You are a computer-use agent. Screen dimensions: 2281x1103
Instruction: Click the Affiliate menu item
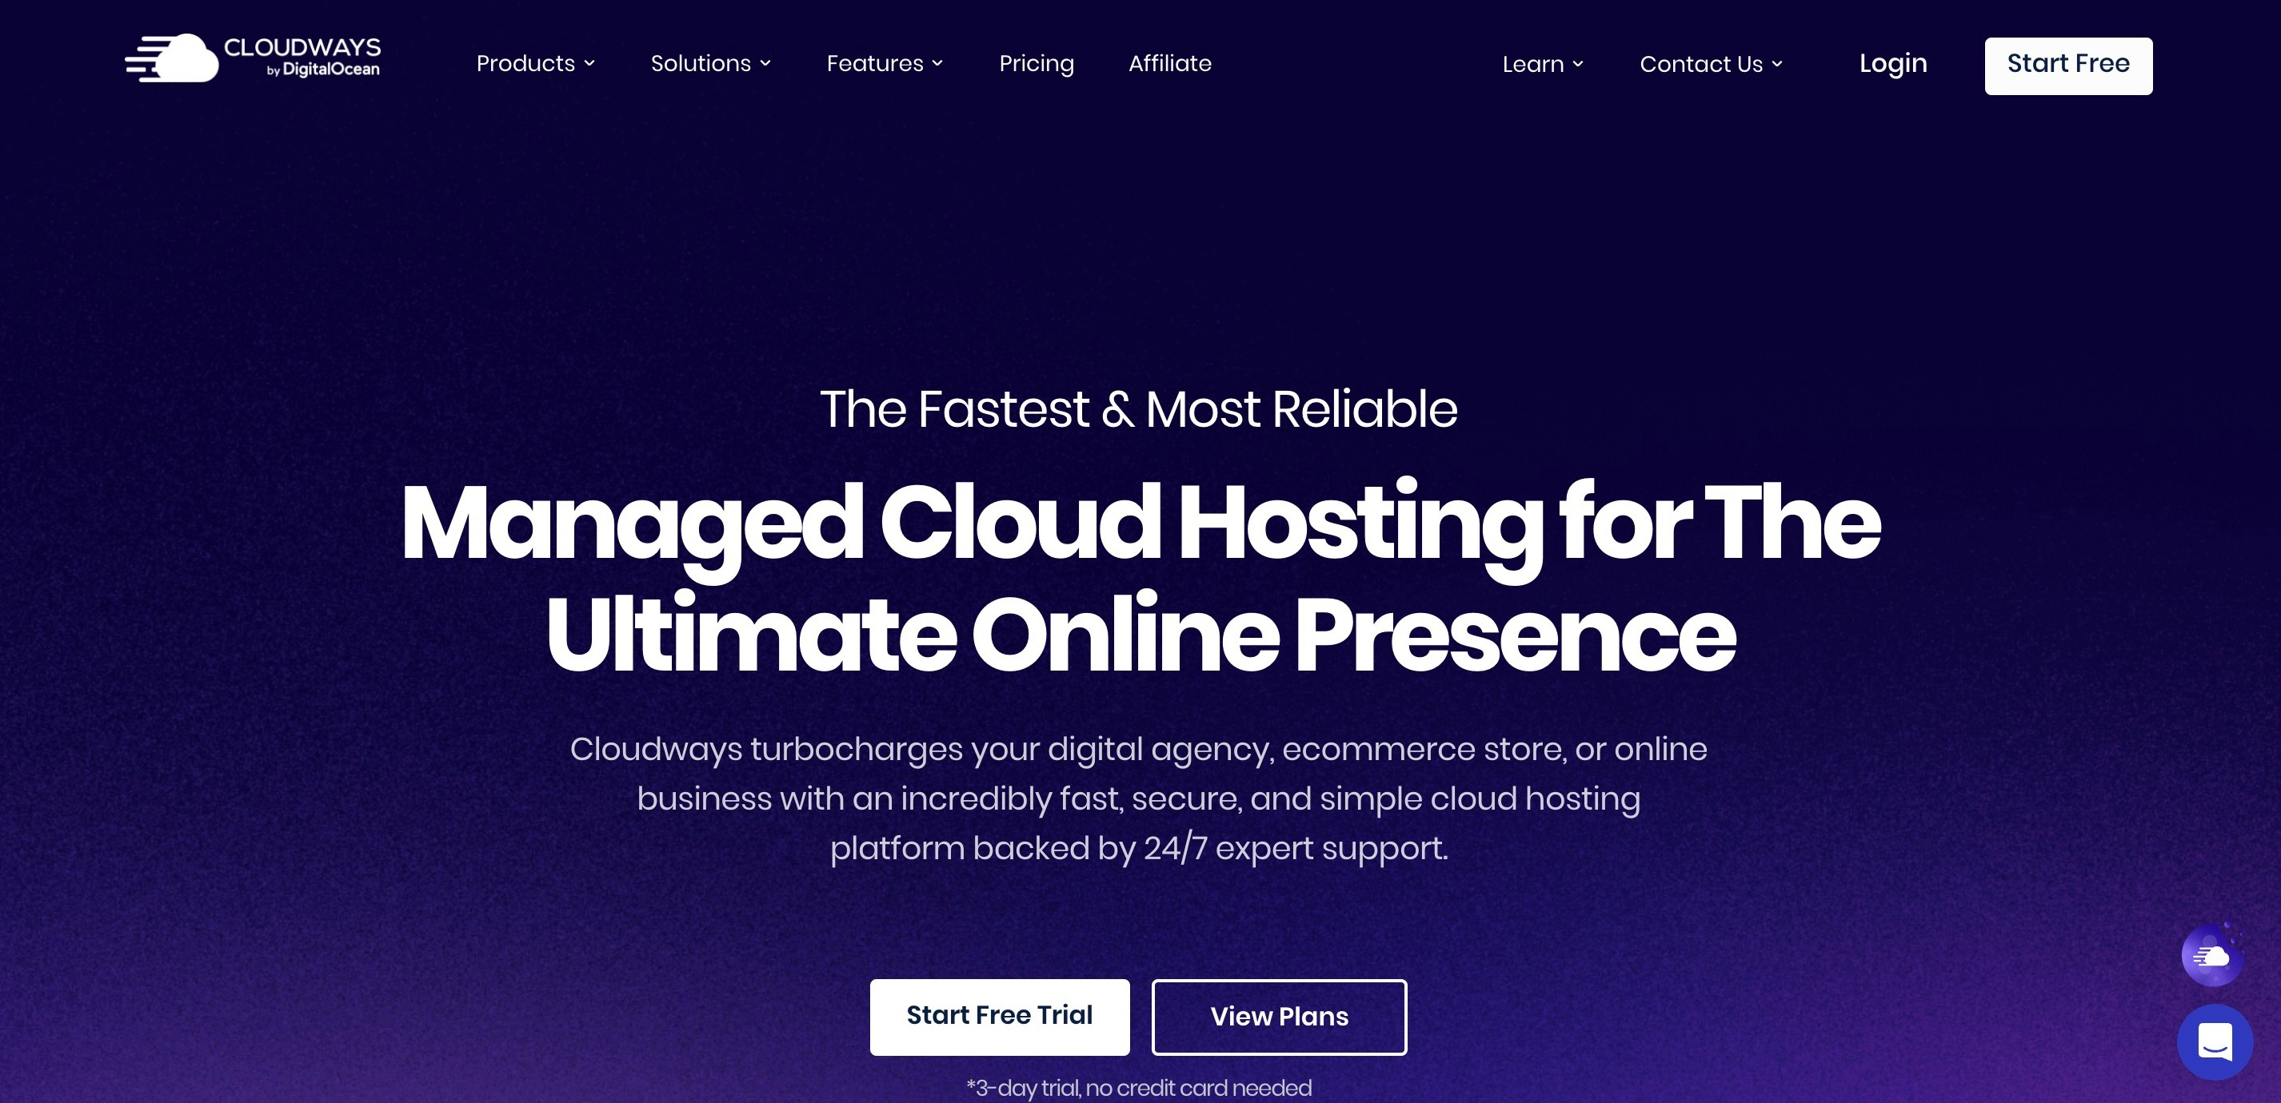click(x=1171, y=62)
